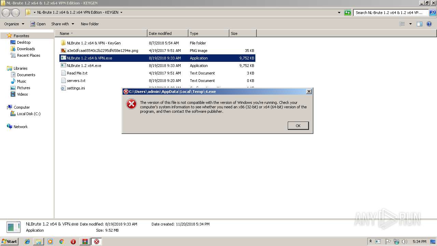Click the "35 KB" size cell
Image resolution: width=437 pixels, height=246 pixels.
coord(250,51)
